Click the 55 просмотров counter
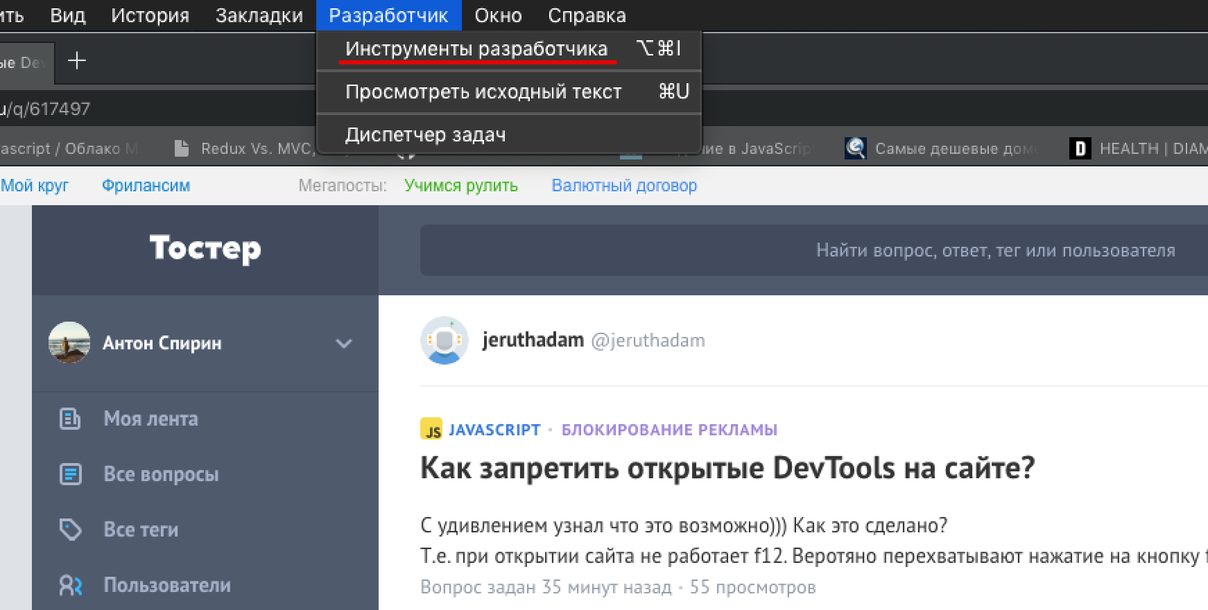The image size is (1208, 610). point(752,587)
